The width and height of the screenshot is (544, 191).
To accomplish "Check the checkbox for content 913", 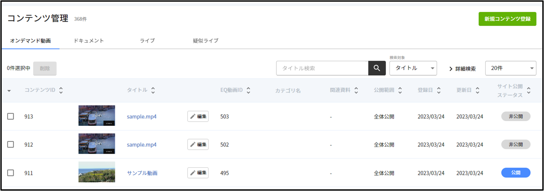I will (x=11, y=116).
